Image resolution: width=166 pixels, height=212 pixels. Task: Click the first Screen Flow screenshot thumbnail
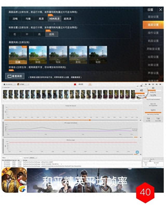tap(5, 94)
